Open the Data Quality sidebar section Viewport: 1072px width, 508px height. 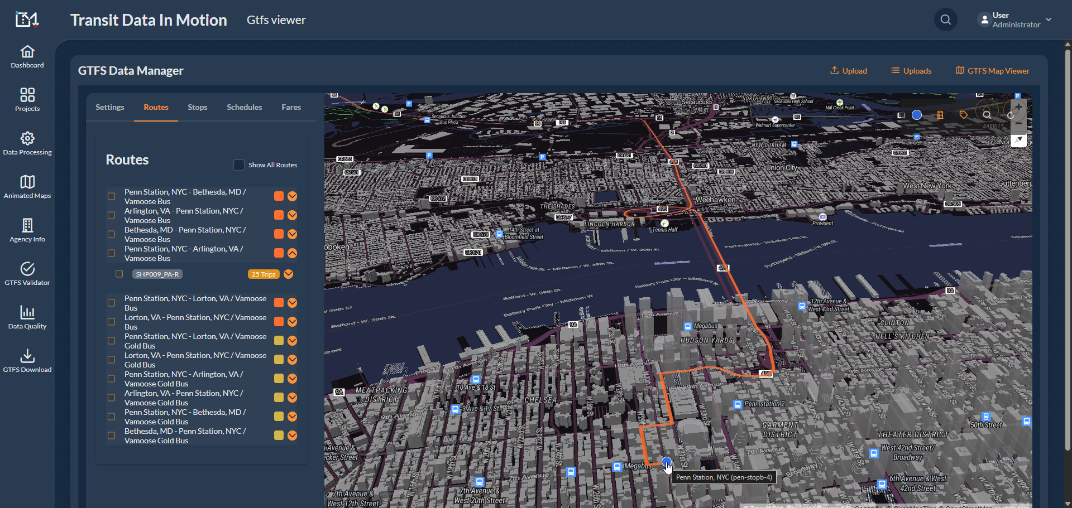(27, 317)
